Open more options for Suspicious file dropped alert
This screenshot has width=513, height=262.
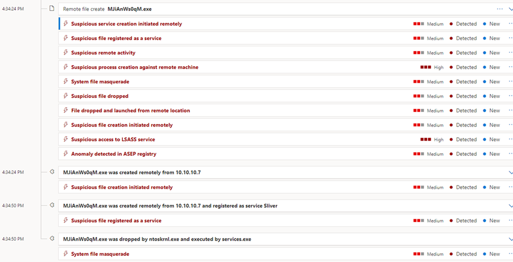tap(510, 96)
